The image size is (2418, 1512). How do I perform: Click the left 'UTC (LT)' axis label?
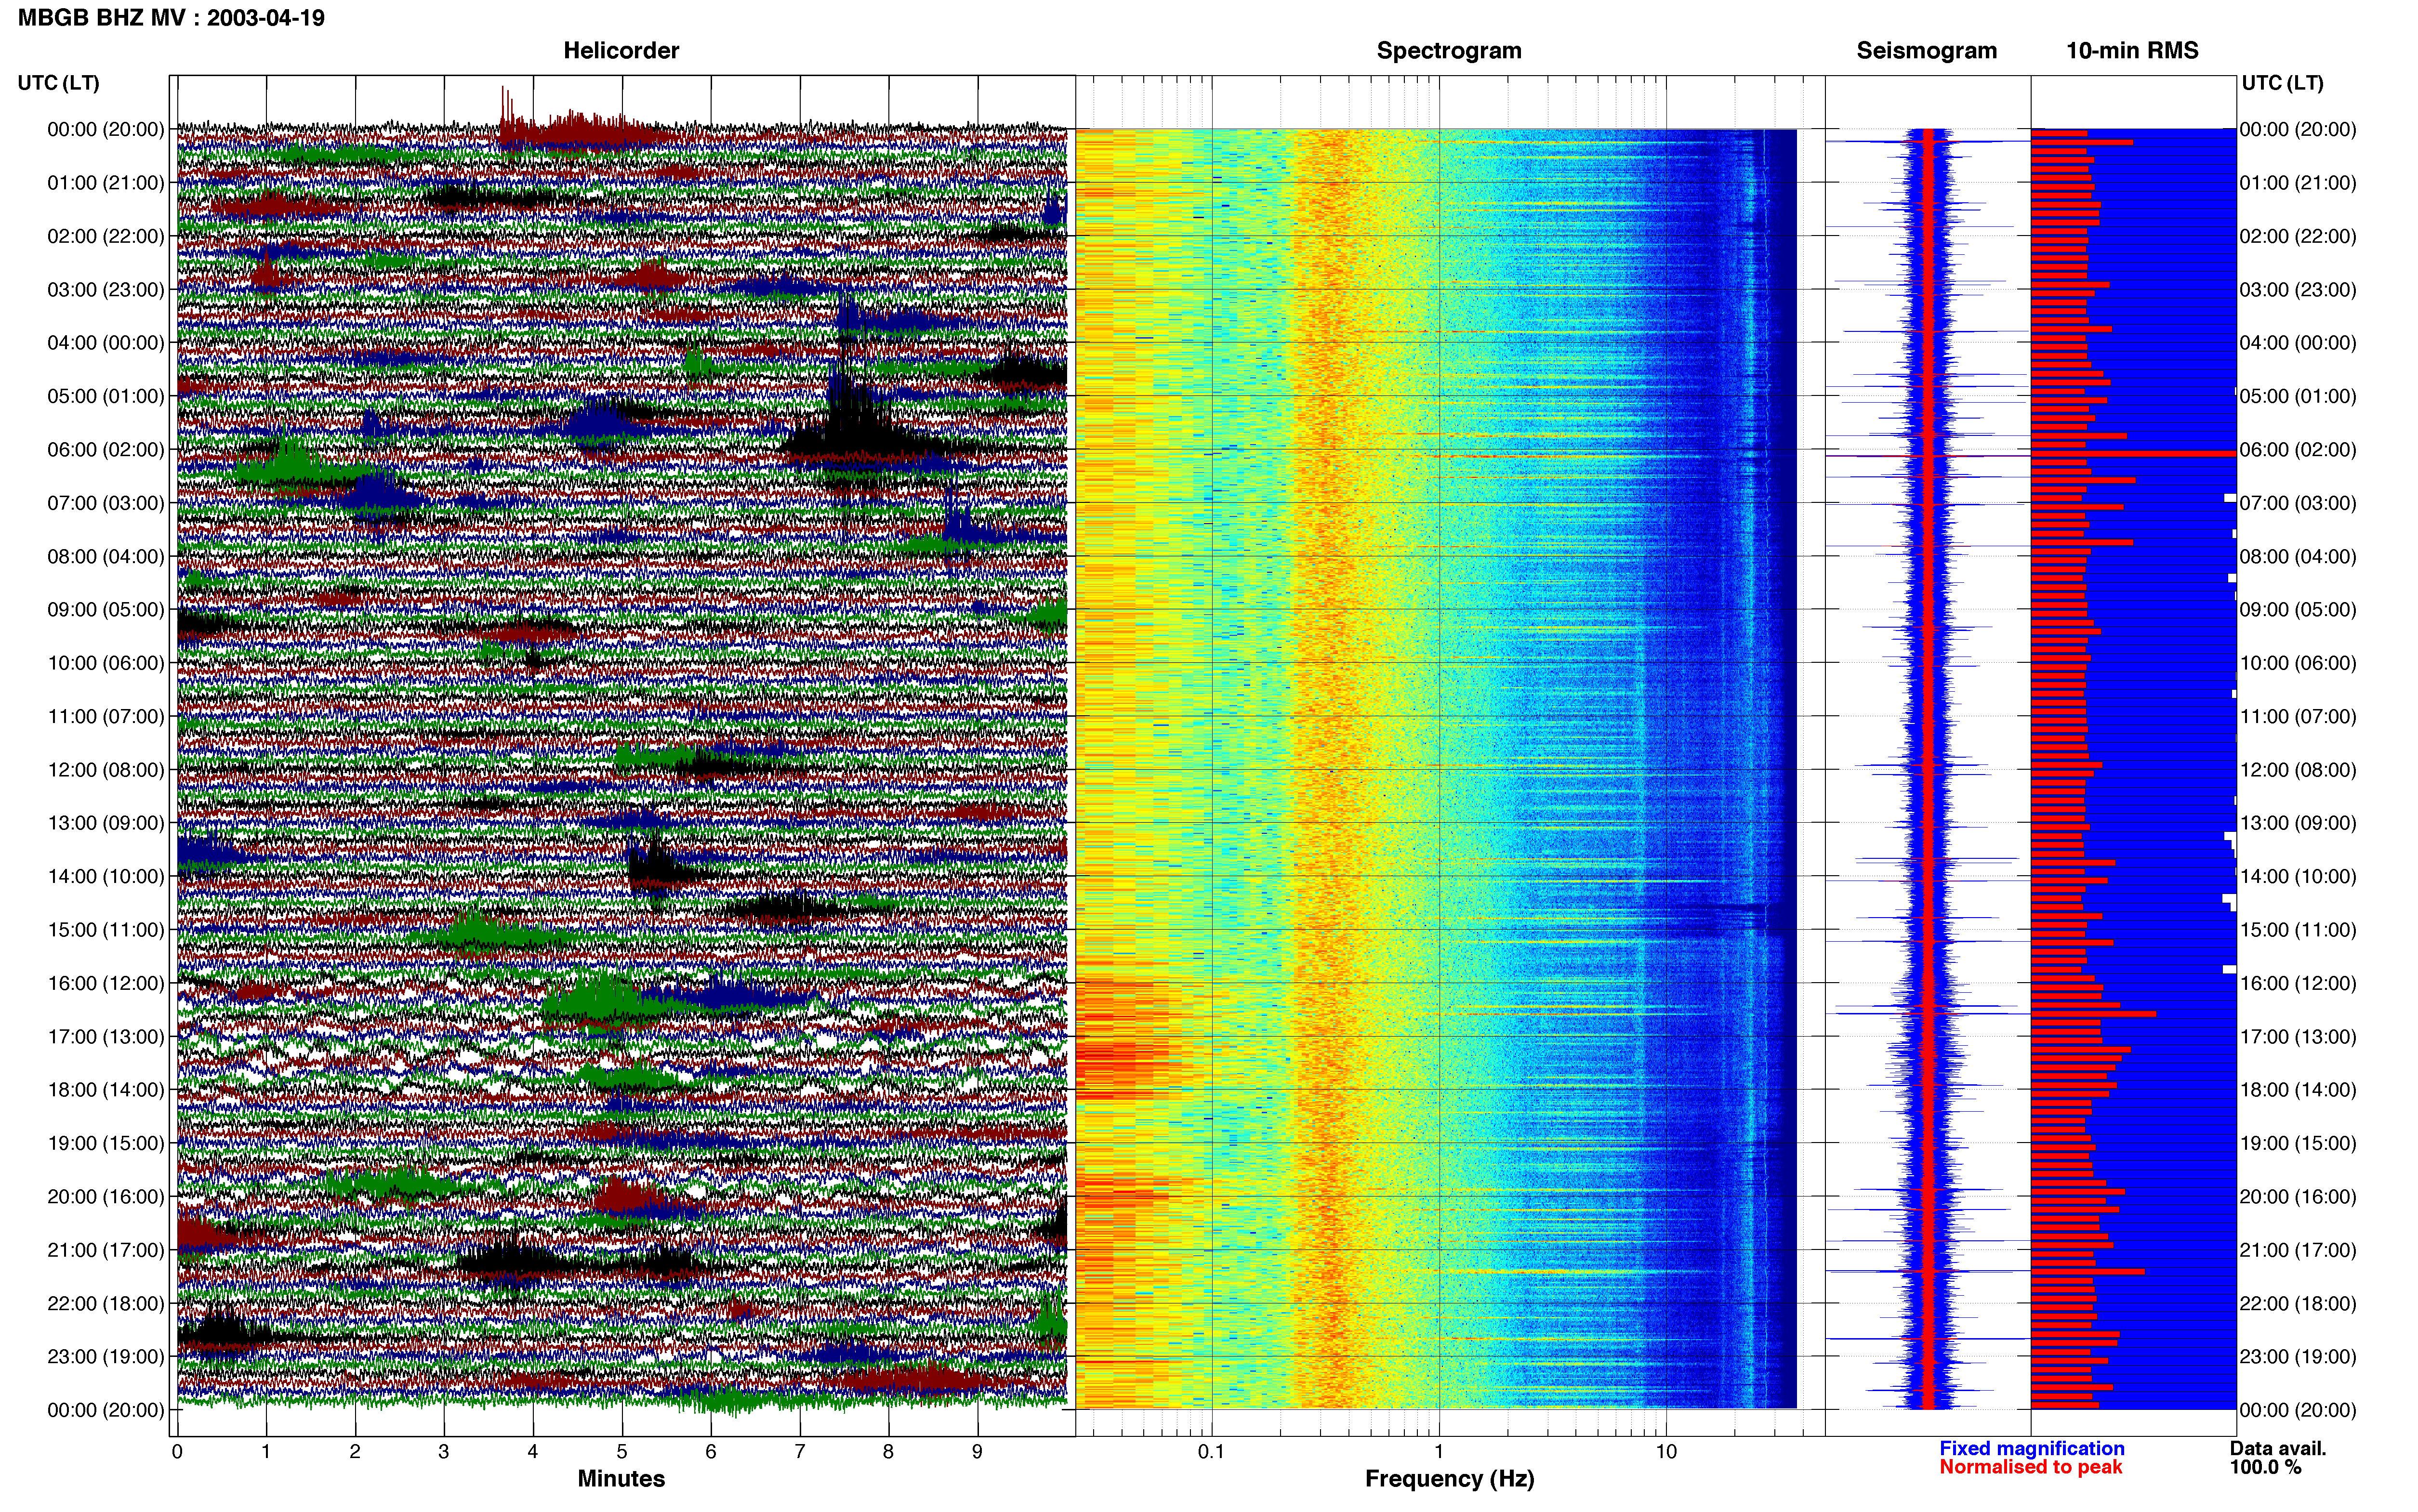(x=58, y=82)
